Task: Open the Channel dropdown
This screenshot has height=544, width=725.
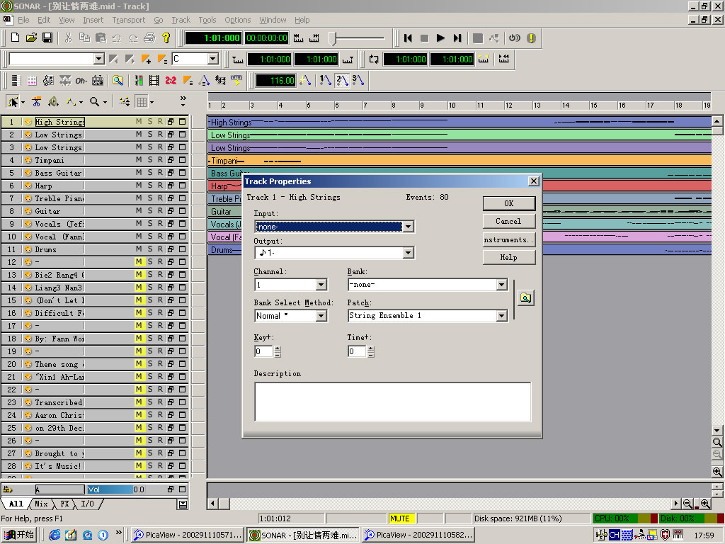Action: [x=321, y=285]
